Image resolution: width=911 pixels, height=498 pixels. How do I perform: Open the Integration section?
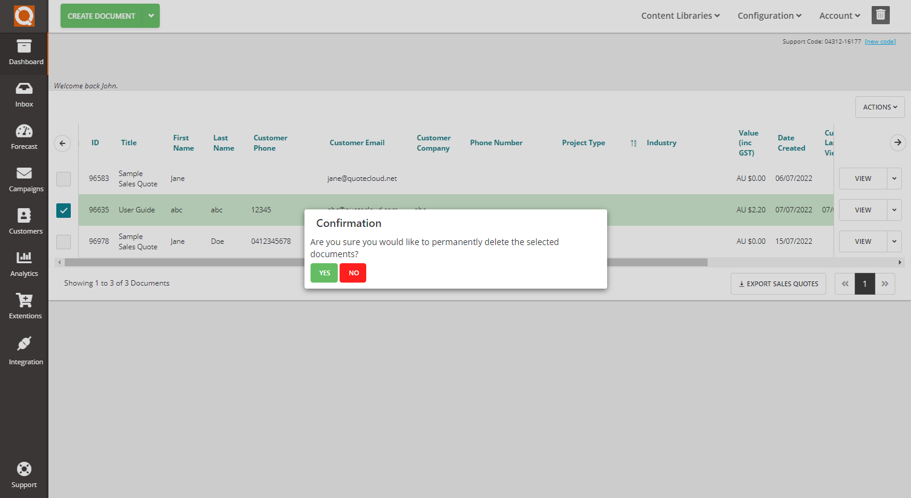24,351
